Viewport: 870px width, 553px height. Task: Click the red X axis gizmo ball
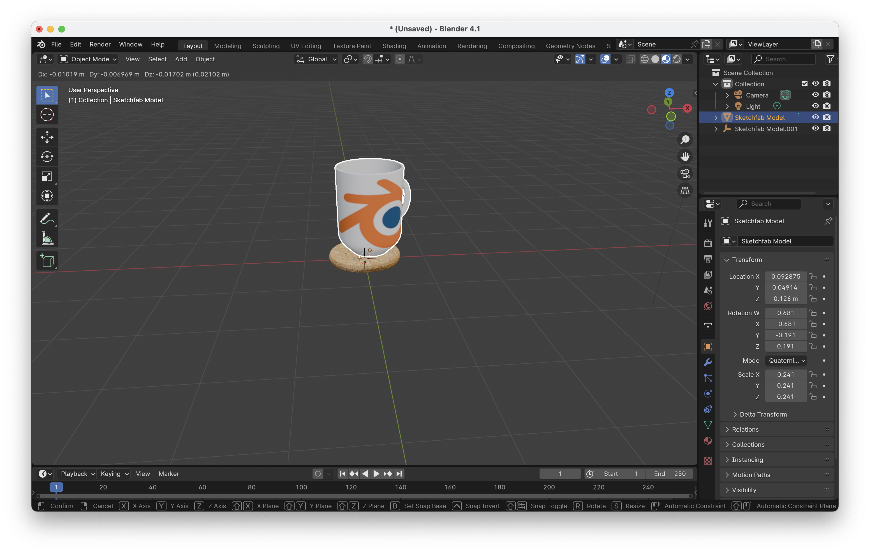click(x=687, y=108)
